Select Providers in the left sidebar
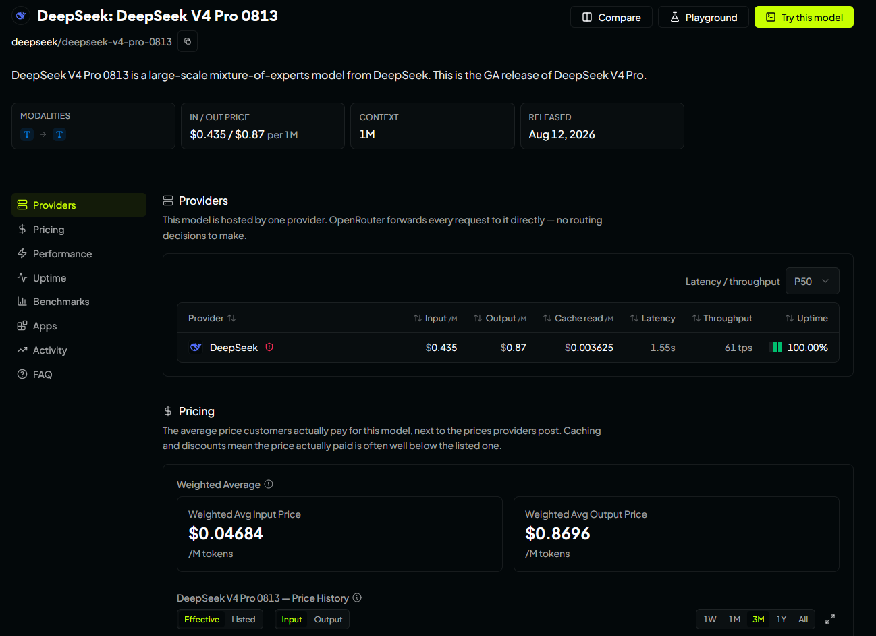The height and width of the screenshot is (636, 876). tap(79, 205)
